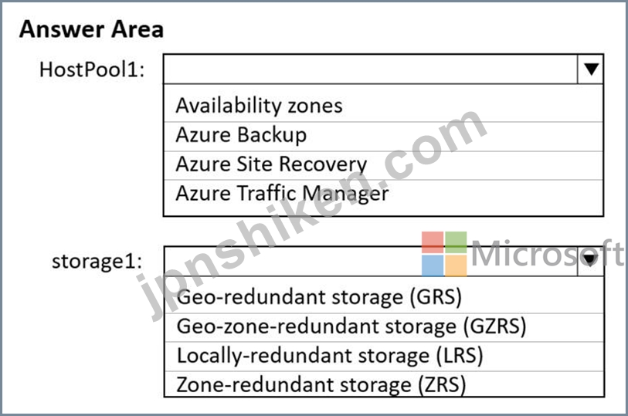This screenshot has height=416, width=628.
Task: Choose Geo-zone-redundant storage (GZRS)
Action: (384, 326)
